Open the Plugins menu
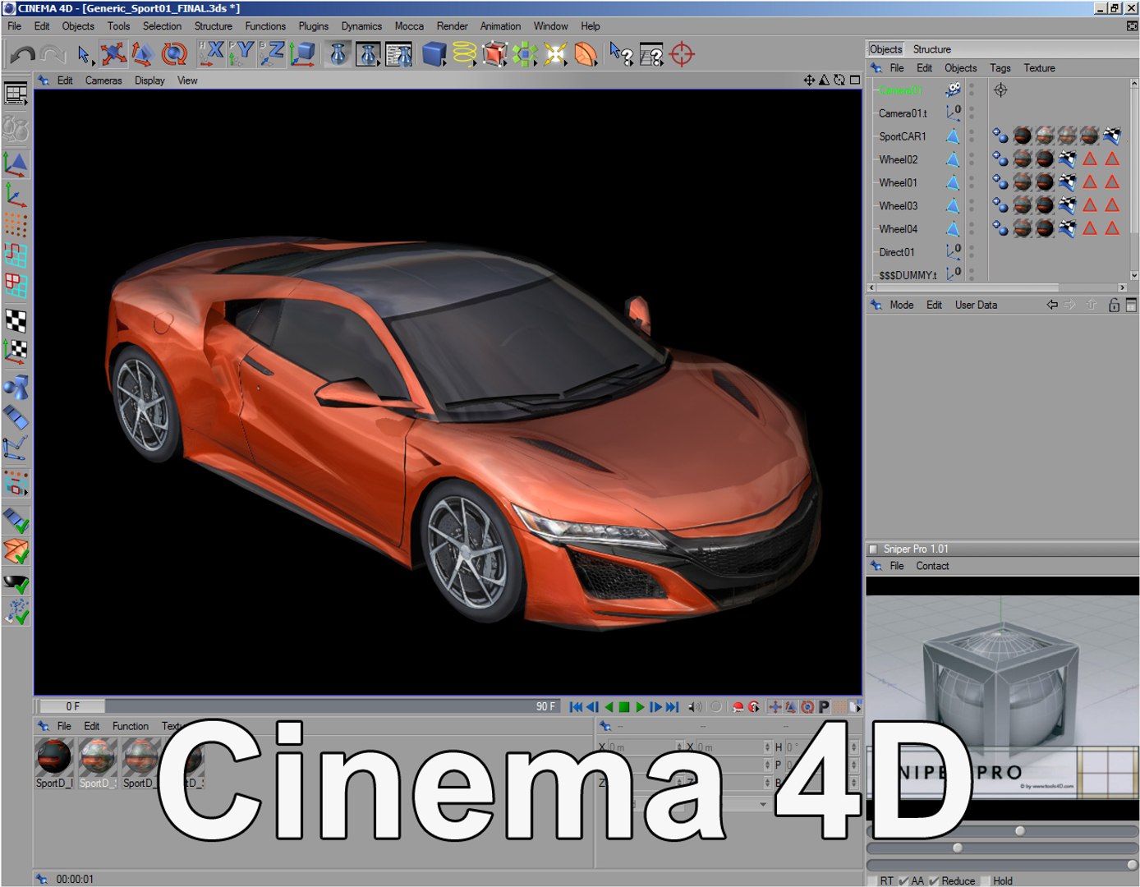The image size is (1140, 887). click(x=313, y=26)
